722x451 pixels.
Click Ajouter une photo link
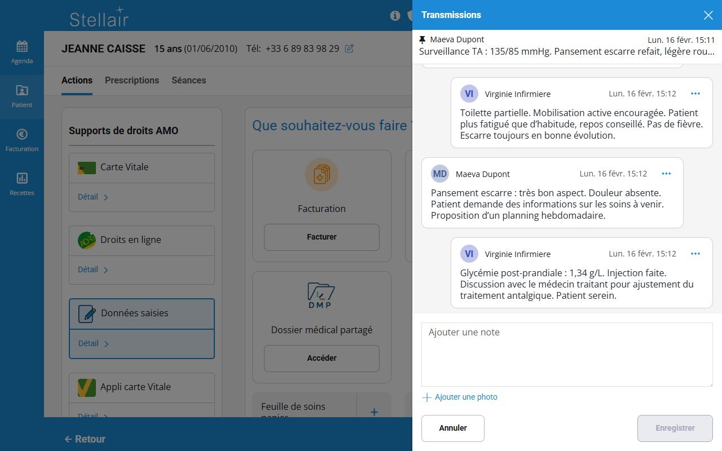[460, 397]
